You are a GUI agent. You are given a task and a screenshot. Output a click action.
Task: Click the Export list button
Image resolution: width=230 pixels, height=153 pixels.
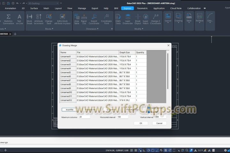(111, 110)
